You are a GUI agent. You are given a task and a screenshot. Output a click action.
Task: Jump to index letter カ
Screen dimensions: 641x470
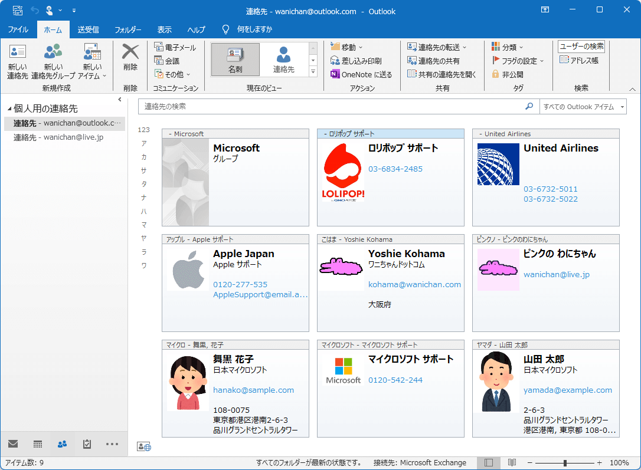(144, 157)
